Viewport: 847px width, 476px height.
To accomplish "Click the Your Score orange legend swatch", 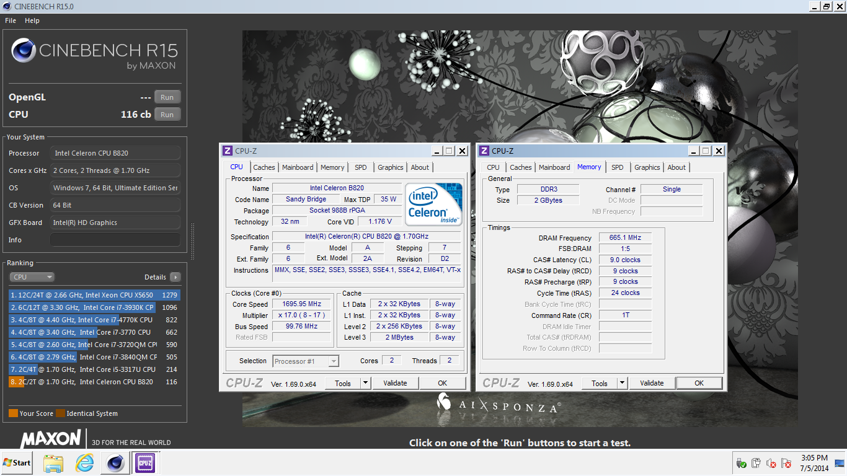I will (x=13, y=413).
